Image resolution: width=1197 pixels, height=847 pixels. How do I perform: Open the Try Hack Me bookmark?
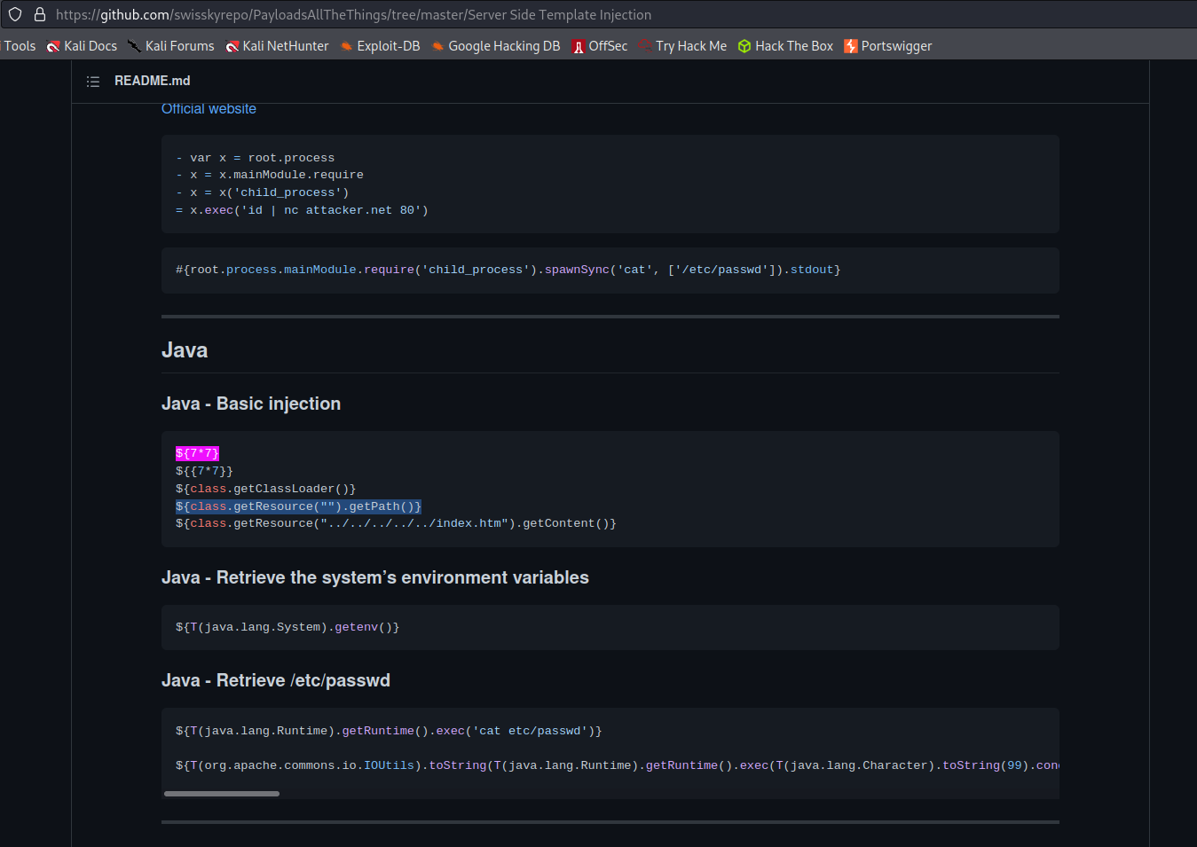tap(682, 46)
